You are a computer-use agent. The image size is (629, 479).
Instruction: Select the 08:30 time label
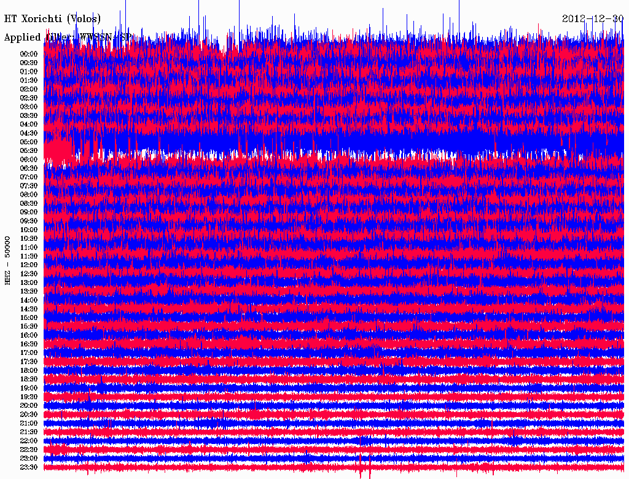[x=29, y=203]
